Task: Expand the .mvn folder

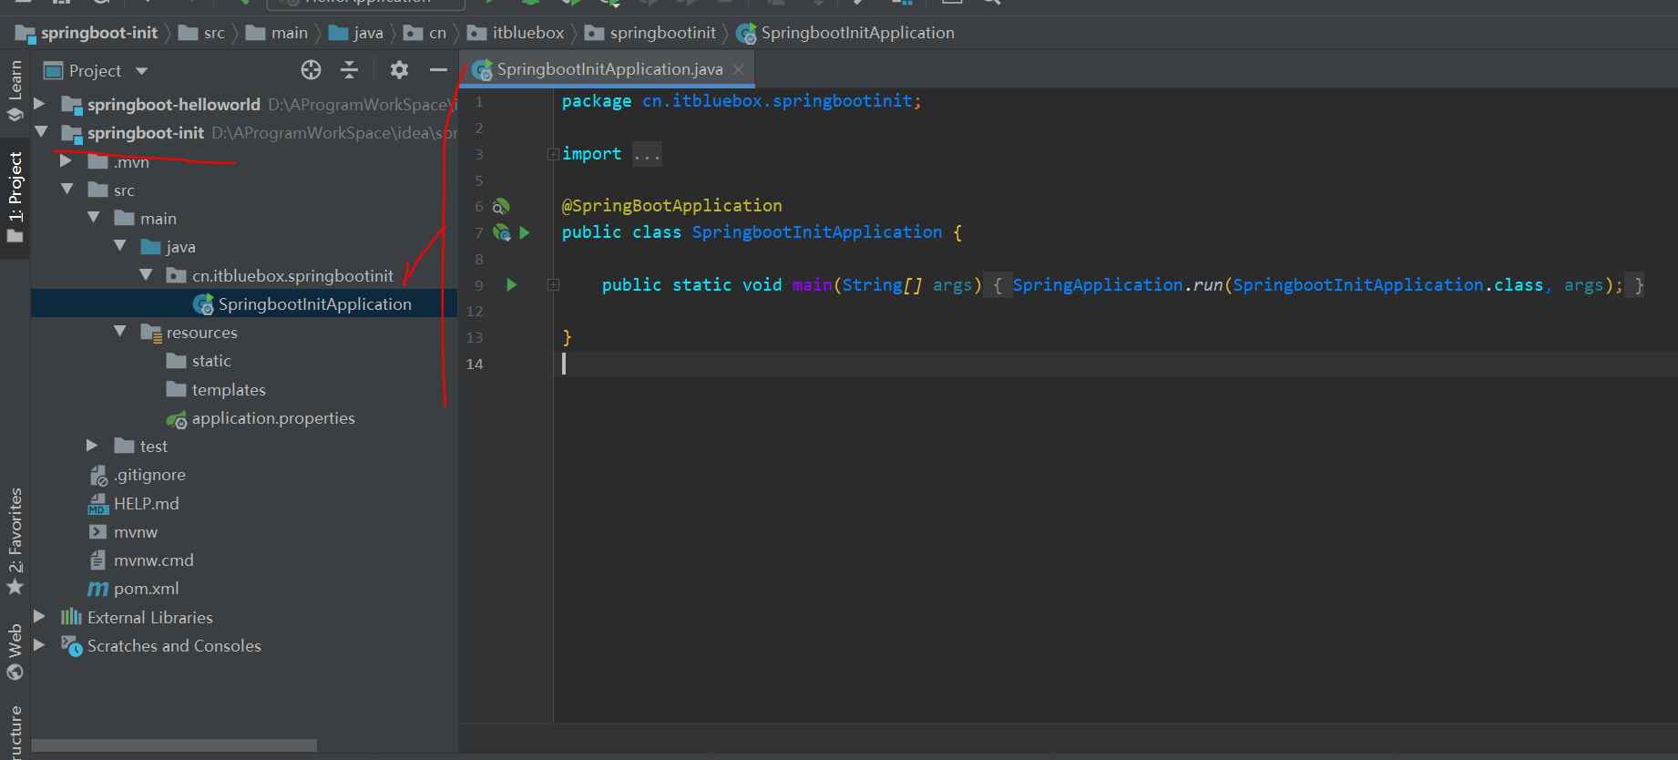Action: tap(66, 160)
